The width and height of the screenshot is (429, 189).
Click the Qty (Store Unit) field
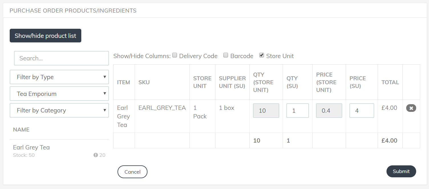pyautogui.click(x=266, y=111)
